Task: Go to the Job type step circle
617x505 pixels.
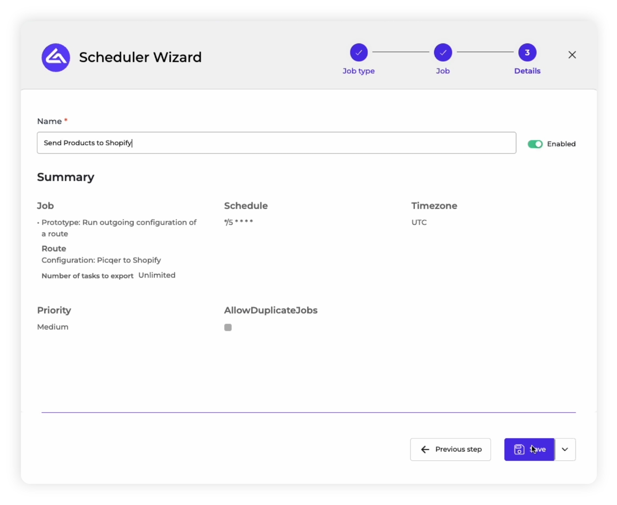Action: (359, 52)
